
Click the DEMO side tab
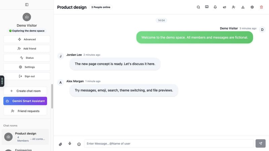[2, 81]
